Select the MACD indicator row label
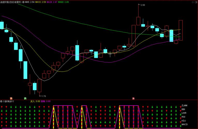 185,124
